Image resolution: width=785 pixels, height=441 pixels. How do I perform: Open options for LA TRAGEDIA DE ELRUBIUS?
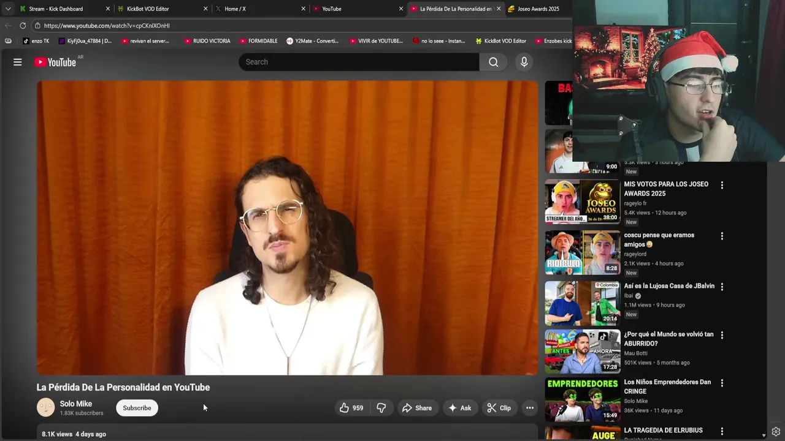[722, 431]
